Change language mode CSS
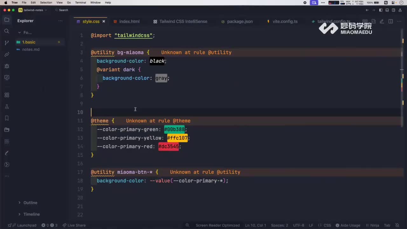 point(324,225)
